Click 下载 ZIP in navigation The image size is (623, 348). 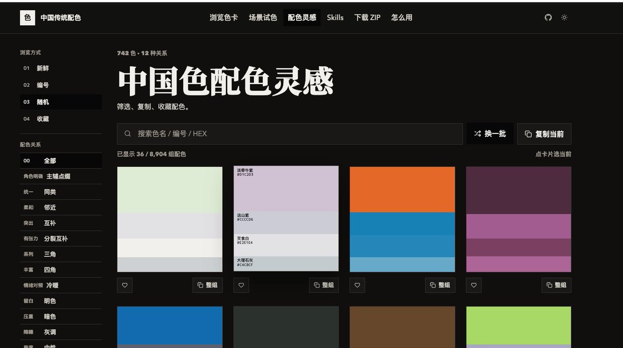tap(368, 18)
